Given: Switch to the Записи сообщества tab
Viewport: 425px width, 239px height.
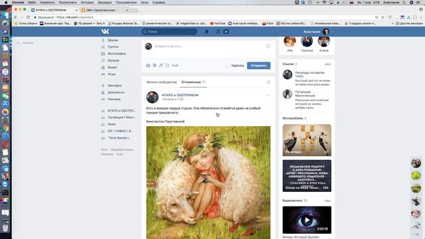Looking at the screenshot, I should 161,82.
